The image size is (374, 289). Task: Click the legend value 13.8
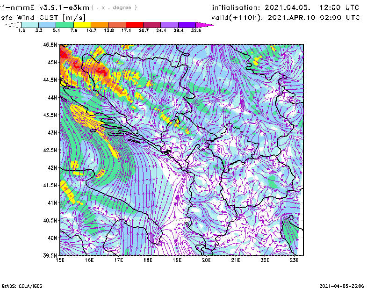[x=108, y=30]
